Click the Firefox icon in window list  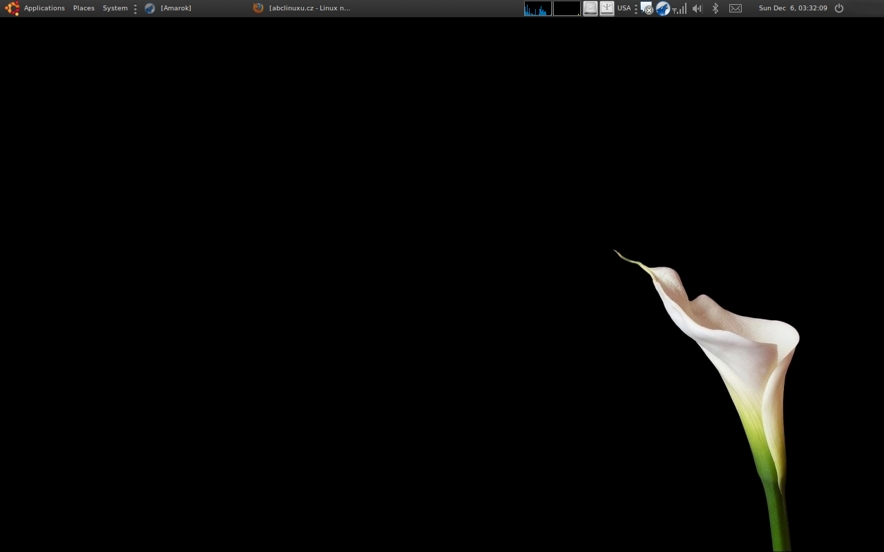pos(258,8)
